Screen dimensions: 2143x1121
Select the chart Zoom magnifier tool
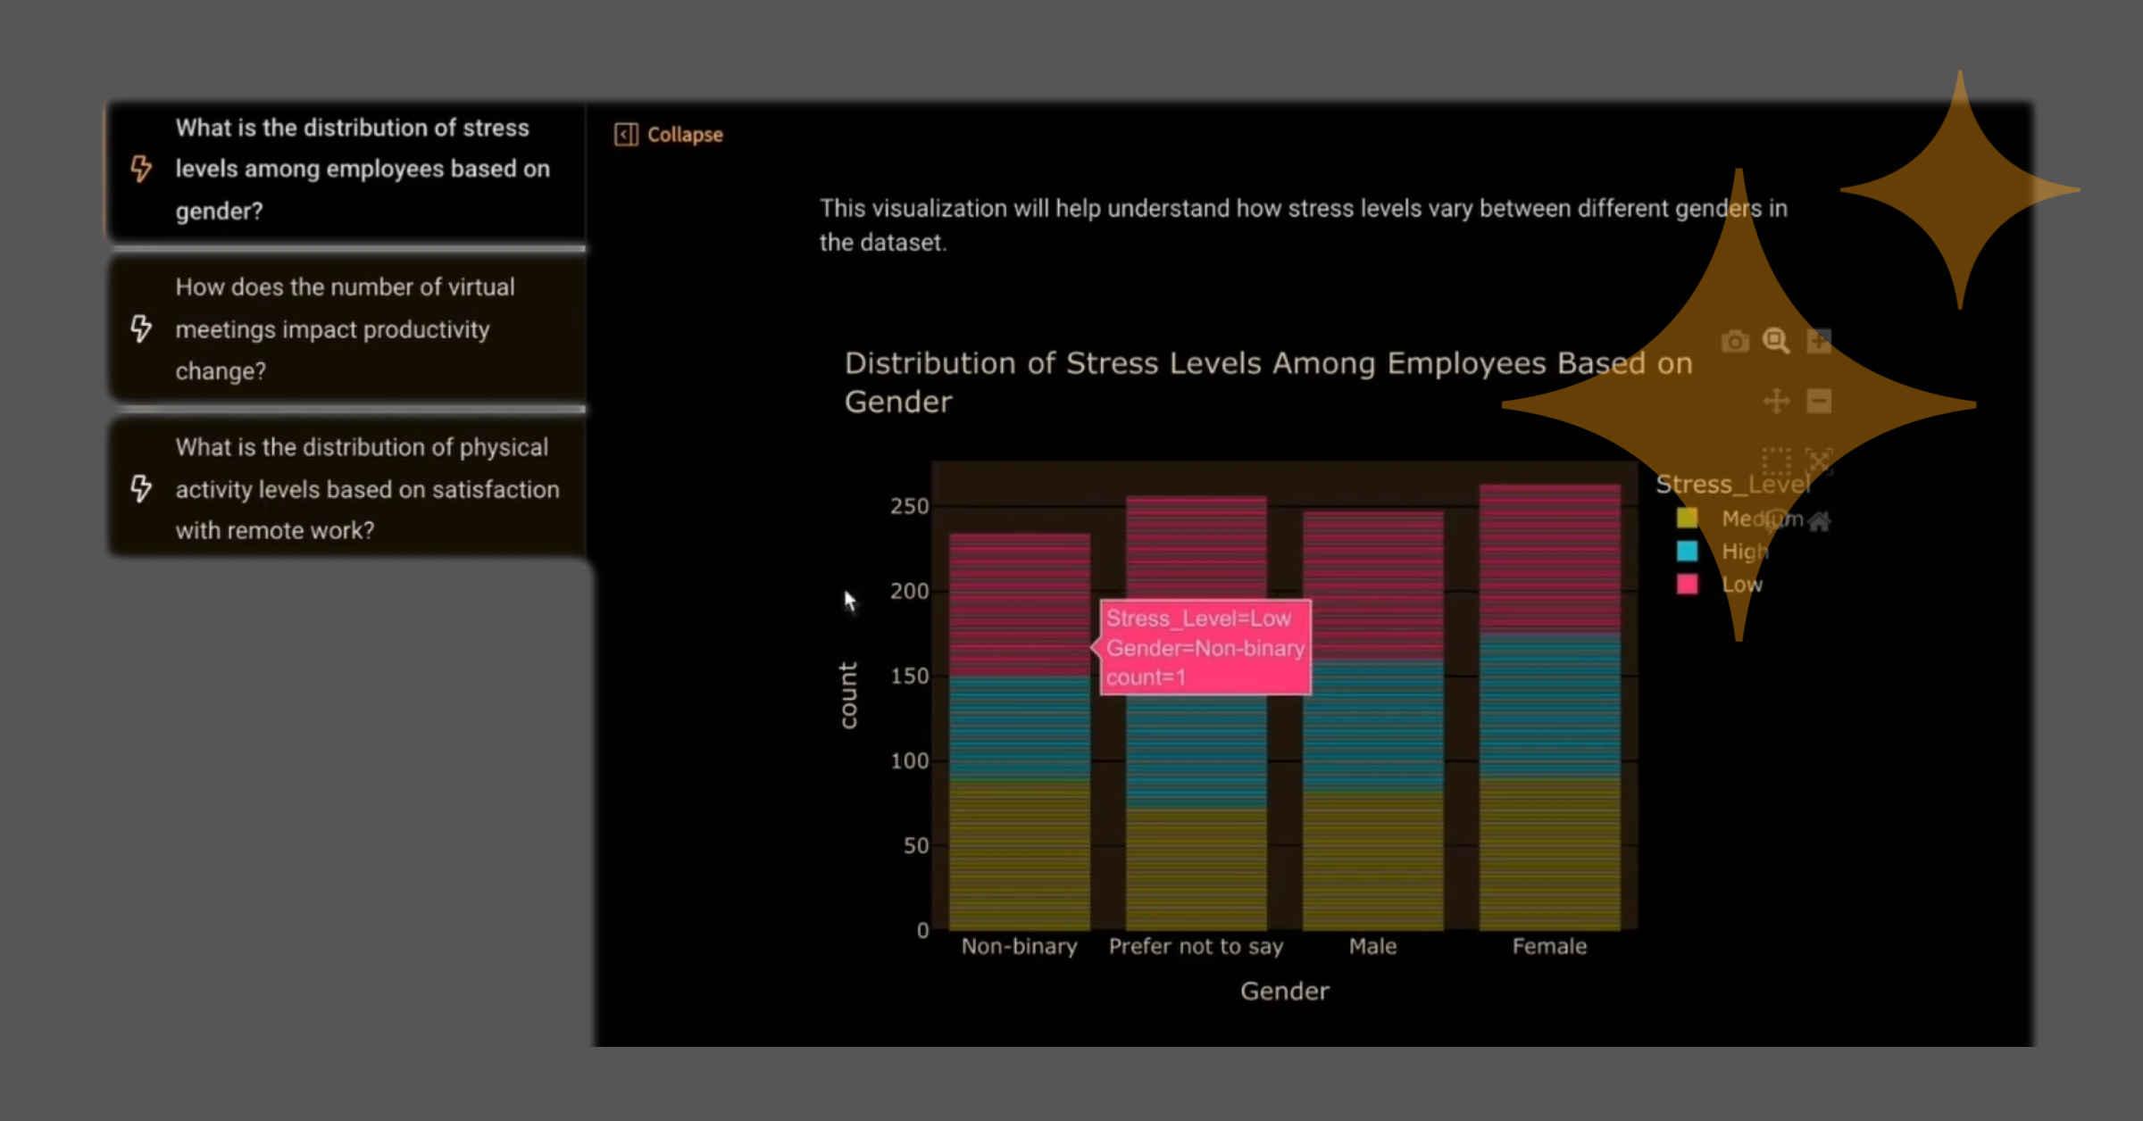[x=1776, y=341]
